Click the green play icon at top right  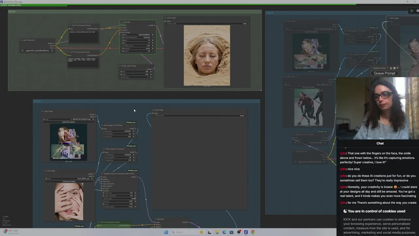[412, 11]
